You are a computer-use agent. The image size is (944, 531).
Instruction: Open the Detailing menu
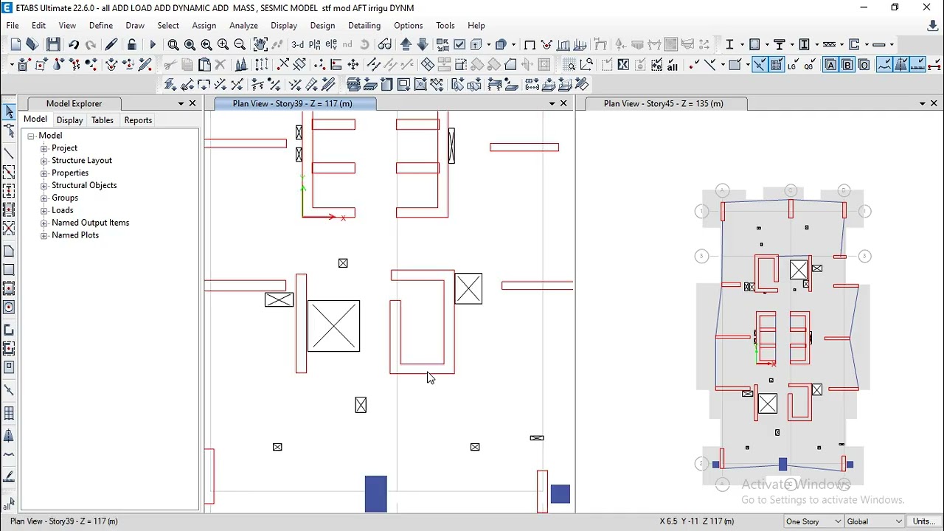coord(364,25)
